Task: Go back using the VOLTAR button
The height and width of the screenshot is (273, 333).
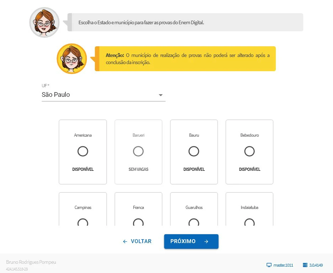Action: [137, 241]
